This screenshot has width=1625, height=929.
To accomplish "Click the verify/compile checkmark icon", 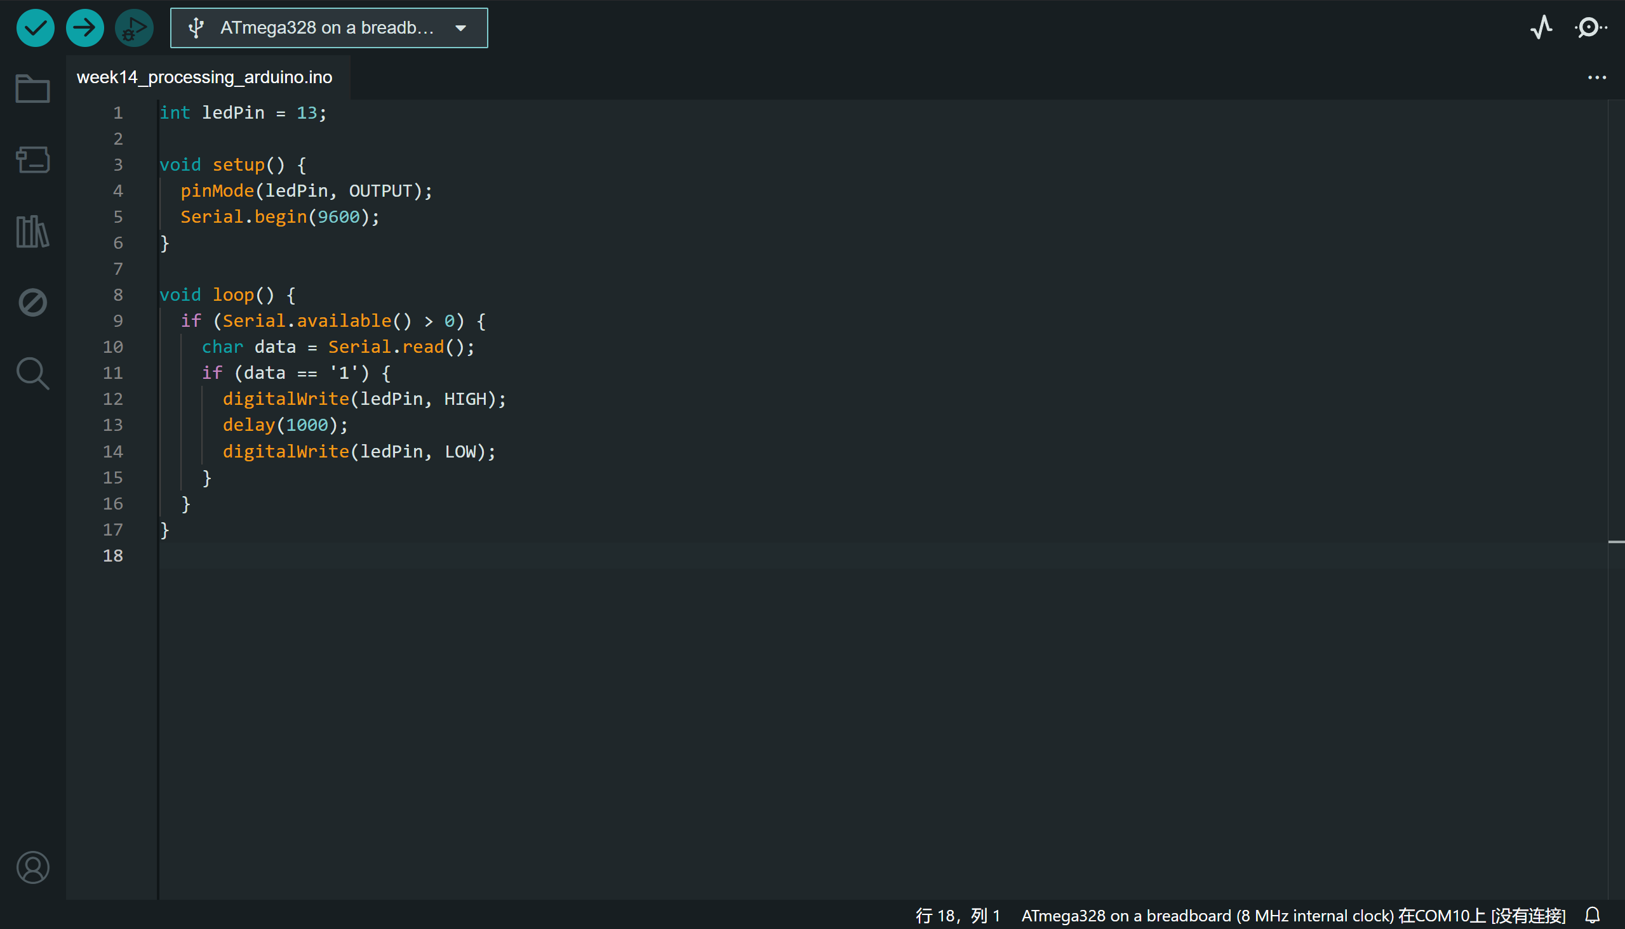I will [x=34, y=27].
